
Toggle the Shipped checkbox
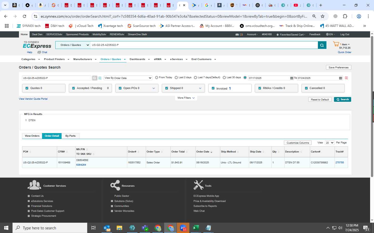166,88
